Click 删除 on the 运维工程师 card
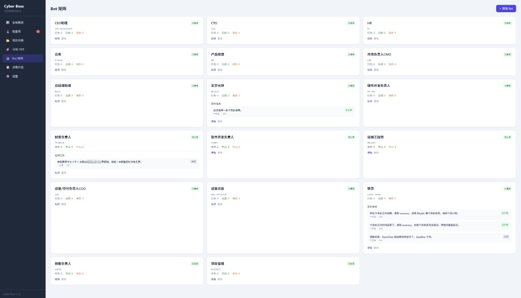Image resolution: width=521 pixels, height=298 pixels. click(x=376, y=153)
